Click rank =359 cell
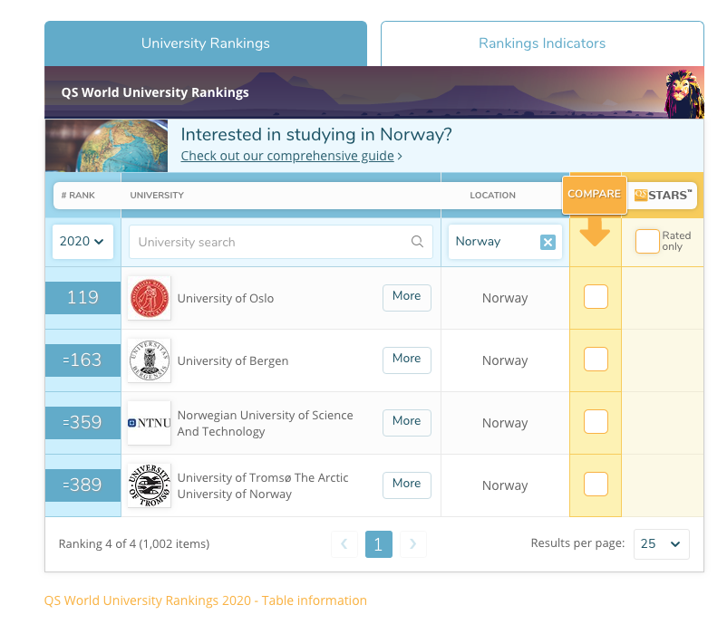The image size is (727, 624). tap(83, 423)
